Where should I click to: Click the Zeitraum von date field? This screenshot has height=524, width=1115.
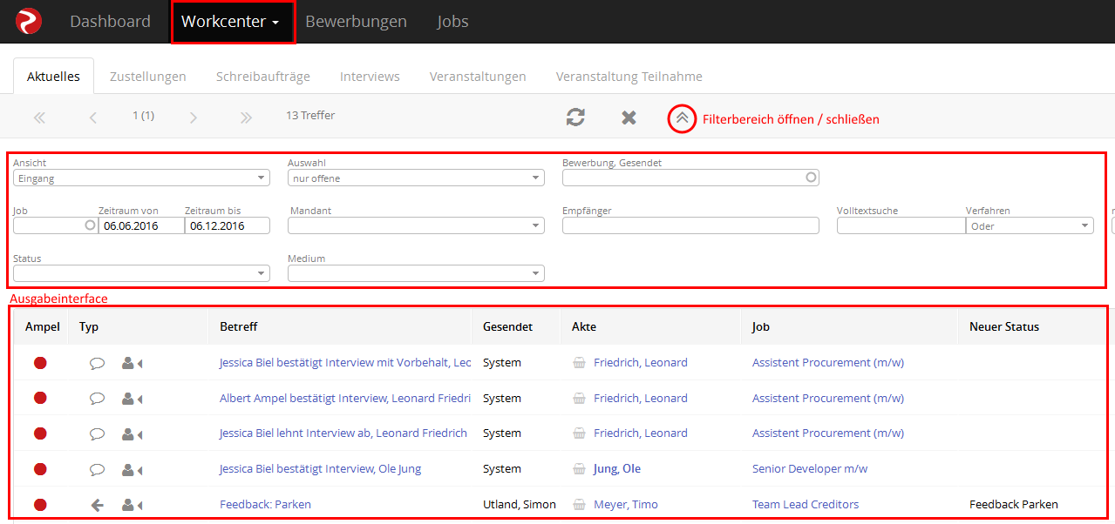141,225
